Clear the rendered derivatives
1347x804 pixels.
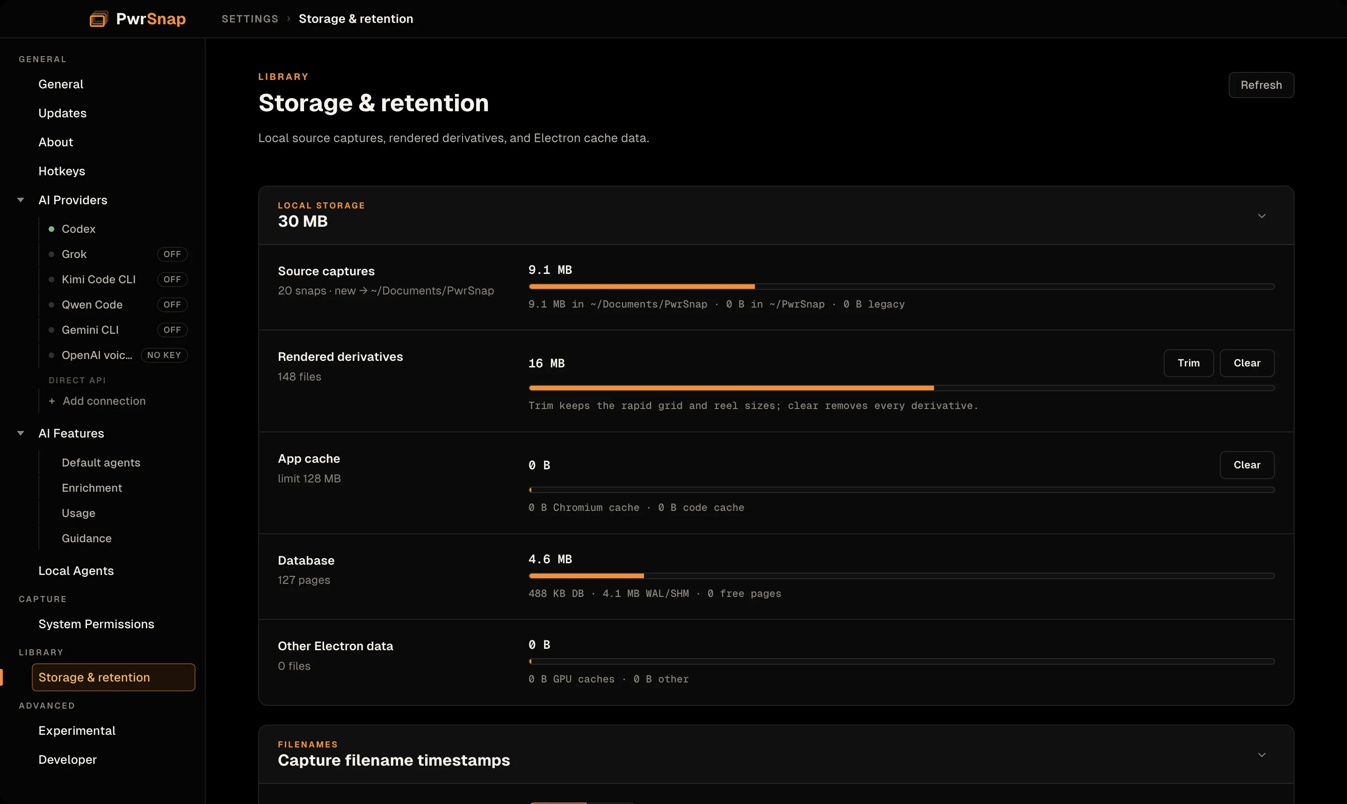tap(1247, 363)
